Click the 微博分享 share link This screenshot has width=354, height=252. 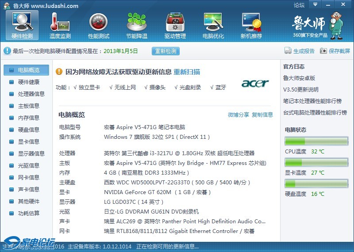pyautogui.click(x=239, y=115)
